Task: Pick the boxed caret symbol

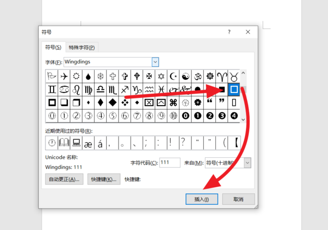Action: [x=161, y=102]
